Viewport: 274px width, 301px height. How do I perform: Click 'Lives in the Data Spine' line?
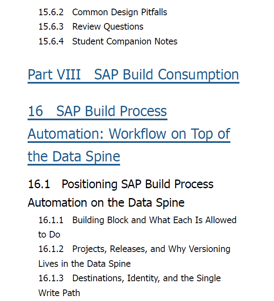tap(85, 264)
